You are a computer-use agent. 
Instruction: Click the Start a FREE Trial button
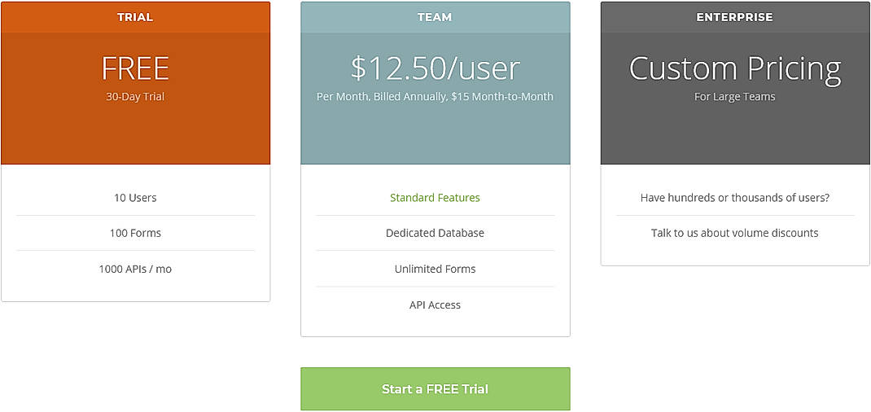(435, 389)
